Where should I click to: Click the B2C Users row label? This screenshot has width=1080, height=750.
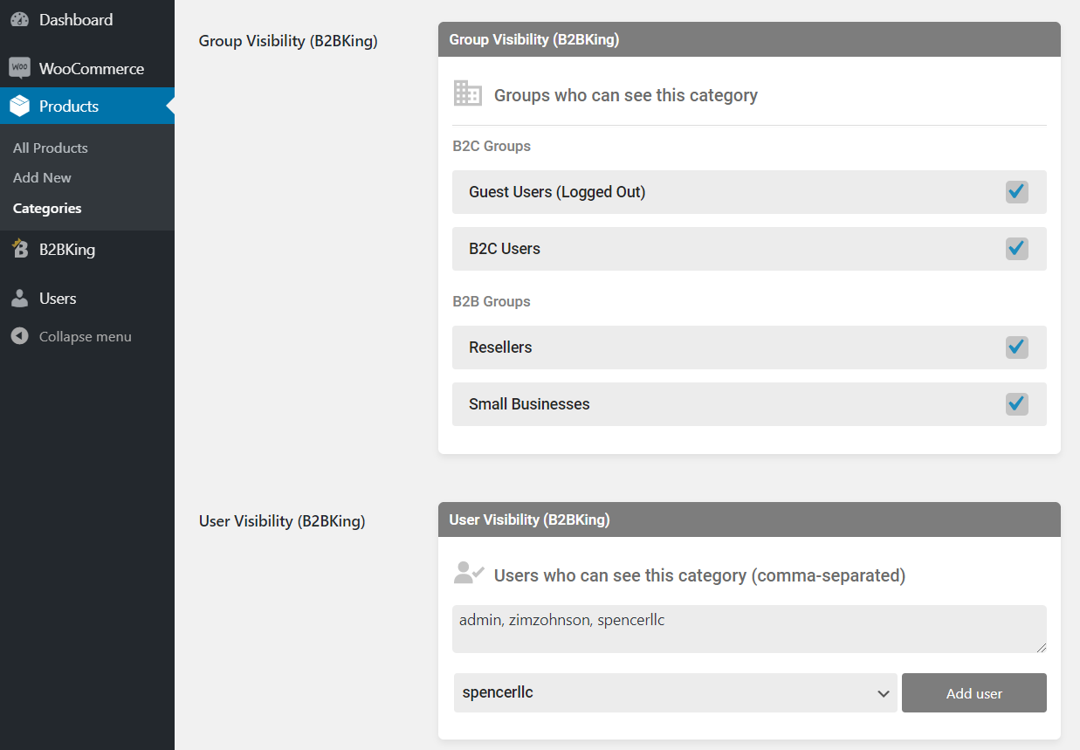click(505, 249)
